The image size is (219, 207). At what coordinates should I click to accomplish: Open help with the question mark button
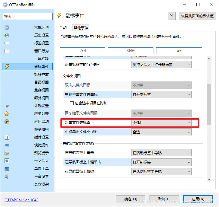[172, 16]
